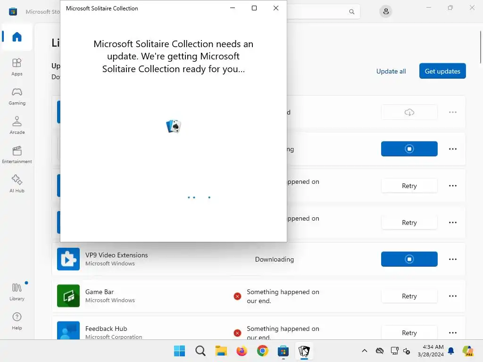The height and width of the screenshot is (362, 483).
Task: Open the Home section in Microsoft Store sidebar
Action: click(17, 37)
